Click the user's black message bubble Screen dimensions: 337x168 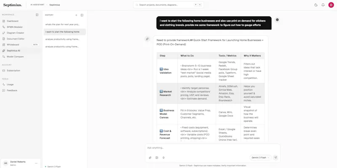tap(214, 23)
